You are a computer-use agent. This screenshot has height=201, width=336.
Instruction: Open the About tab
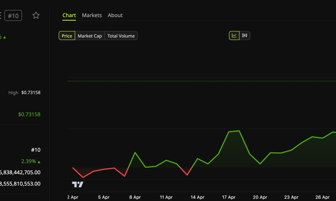115,15
